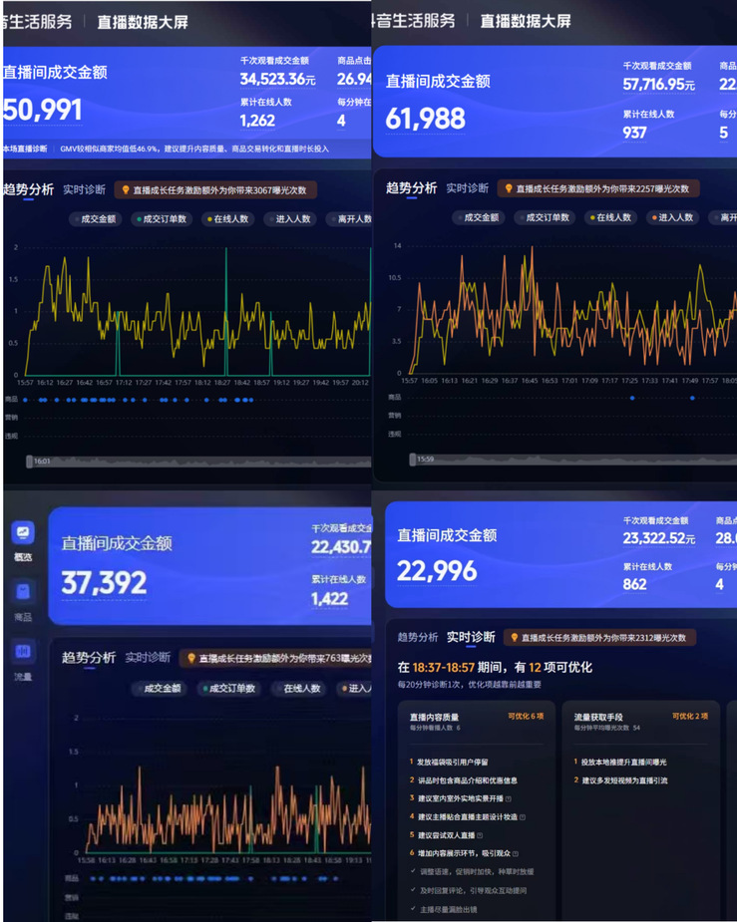Open the 概览 overview sidebar icon

(x=23, y=532)
